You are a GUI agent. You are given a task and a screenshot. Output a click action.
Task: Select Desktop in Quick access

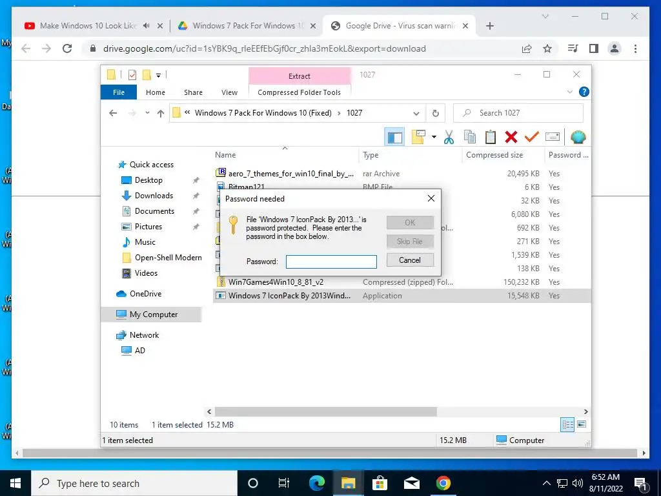tap(148, 180)
